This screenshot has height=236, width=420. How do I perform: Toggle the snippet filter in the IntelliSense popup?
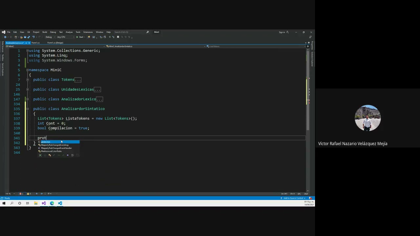click(x=77, y=155)
